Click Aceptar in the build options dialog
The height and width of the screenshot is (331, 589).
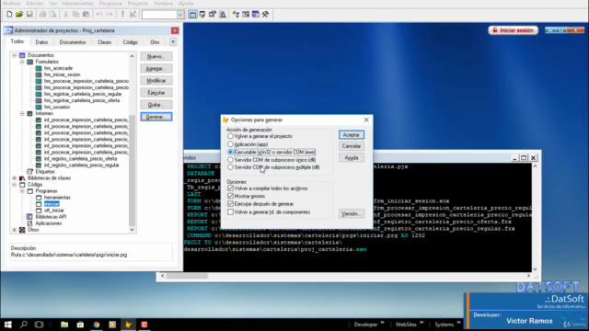(x=352, y=135)
